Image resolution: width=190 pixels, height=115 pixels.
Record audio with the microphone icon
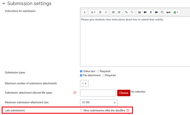[x=151, y=12]
